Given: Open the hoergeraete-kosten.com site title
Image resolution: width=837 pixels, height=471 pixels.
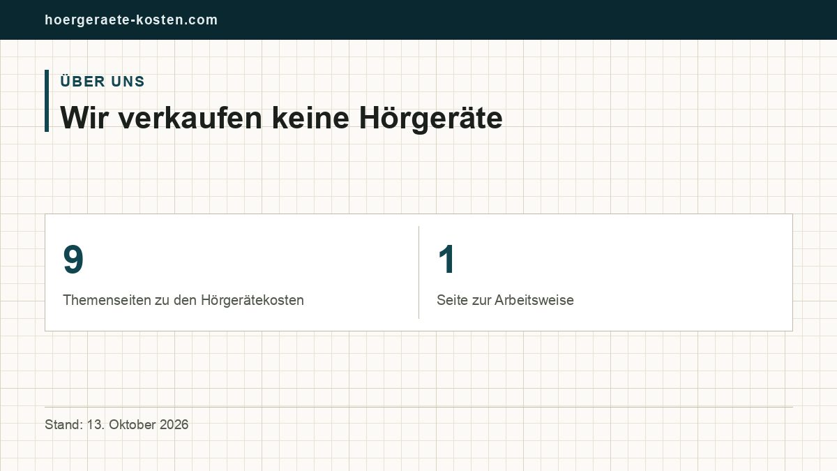Looking at the screenshot, I should [131, 20].
